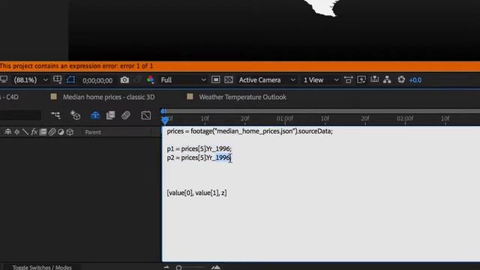Click the always preview monitor icon

pos(3,79)
